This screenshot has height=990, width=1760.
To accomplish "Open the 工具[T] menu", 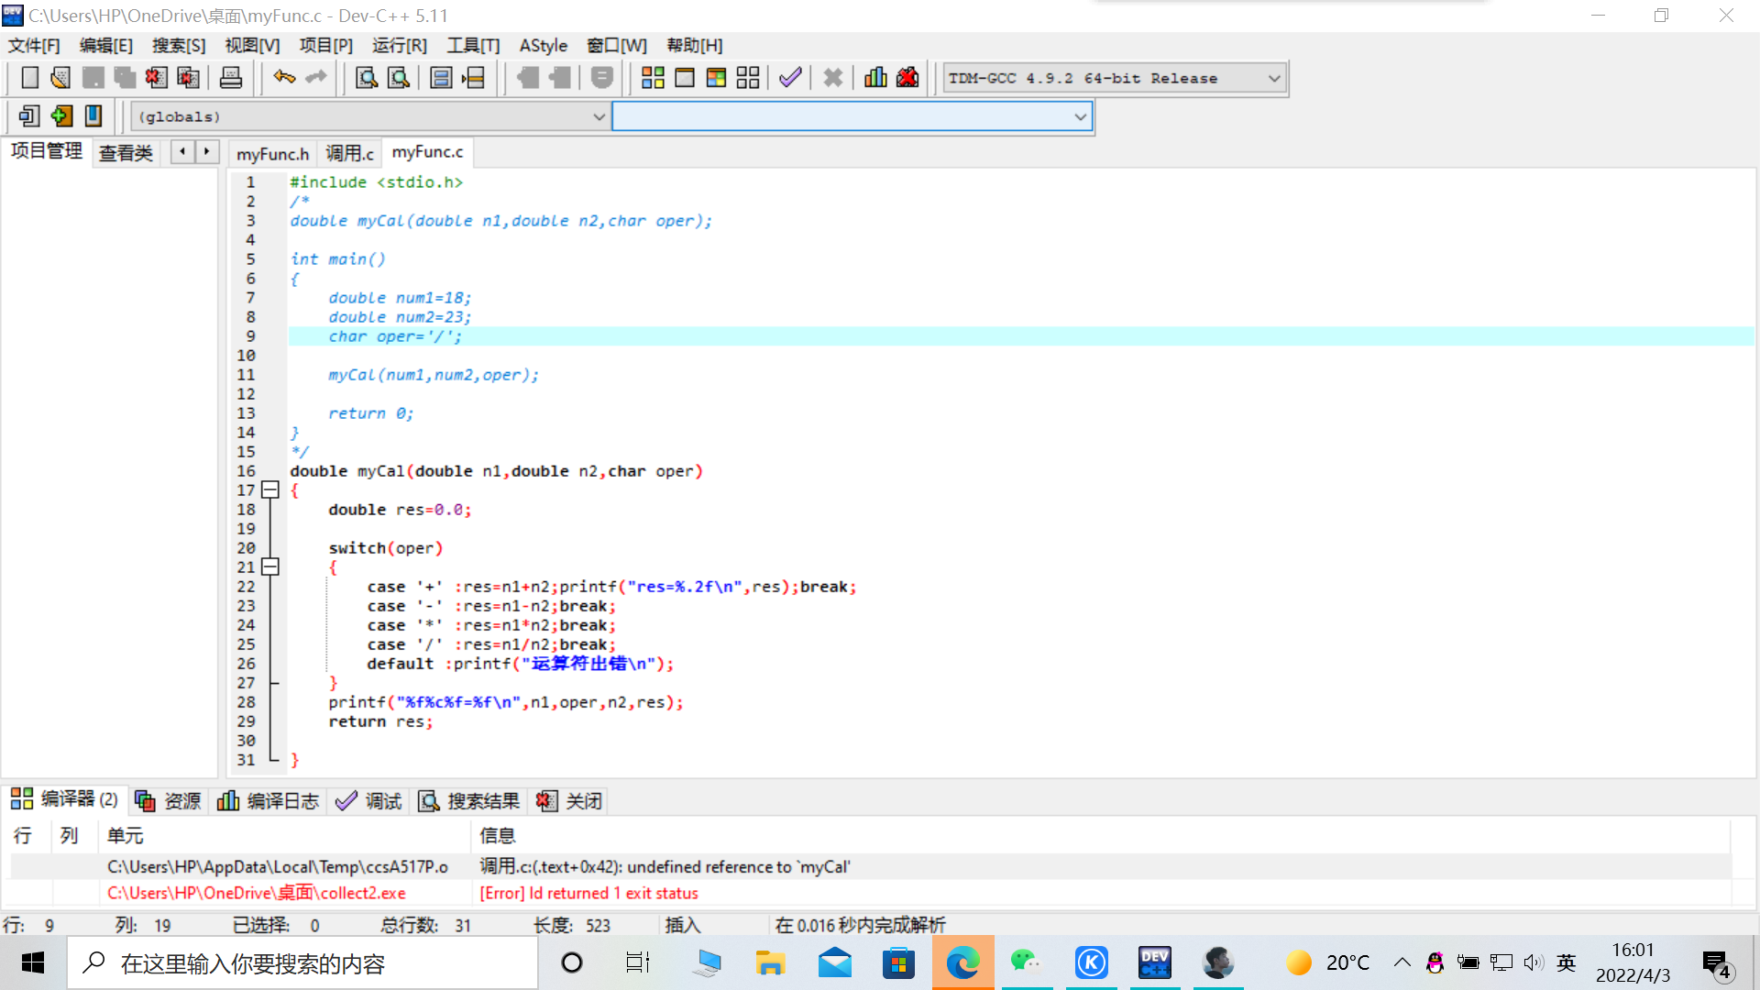I will (473, 46).
